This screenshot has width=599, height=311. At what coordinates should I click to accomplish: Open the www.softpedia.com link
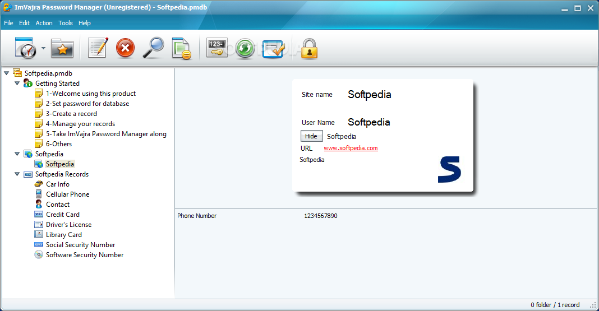click(x=351, y=148)
